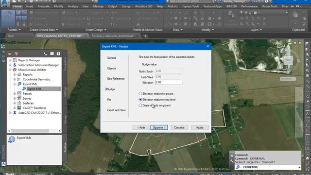
Task: Click first red toolbox editor icon
Action: pos(10,53)
